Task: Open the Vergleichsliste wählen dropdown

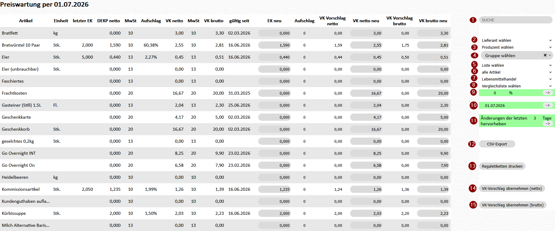Action: click(516, 86)
